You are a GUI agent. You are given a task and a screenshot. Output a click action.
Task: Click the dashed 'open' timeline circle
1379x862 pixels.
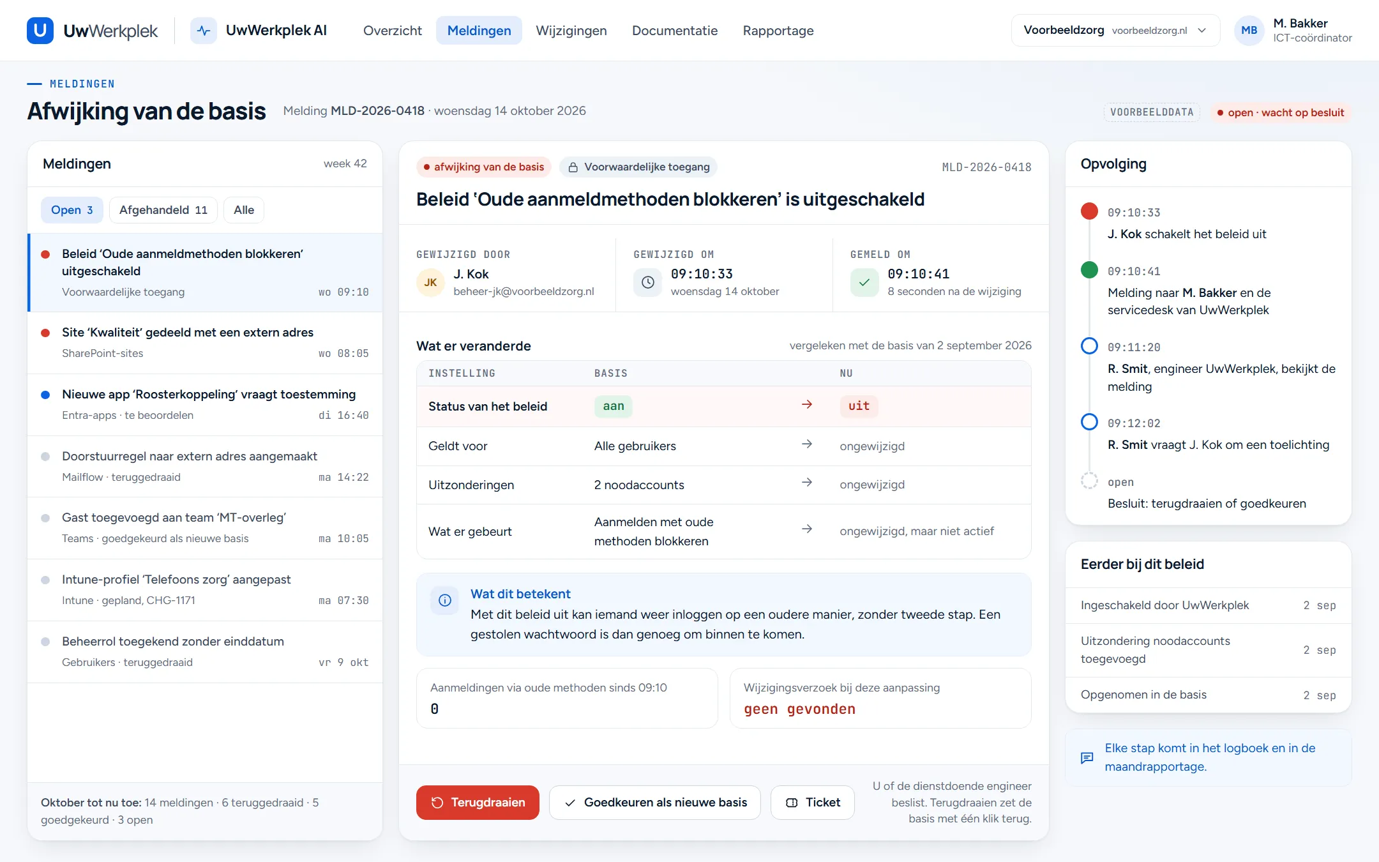point(1089,481)
